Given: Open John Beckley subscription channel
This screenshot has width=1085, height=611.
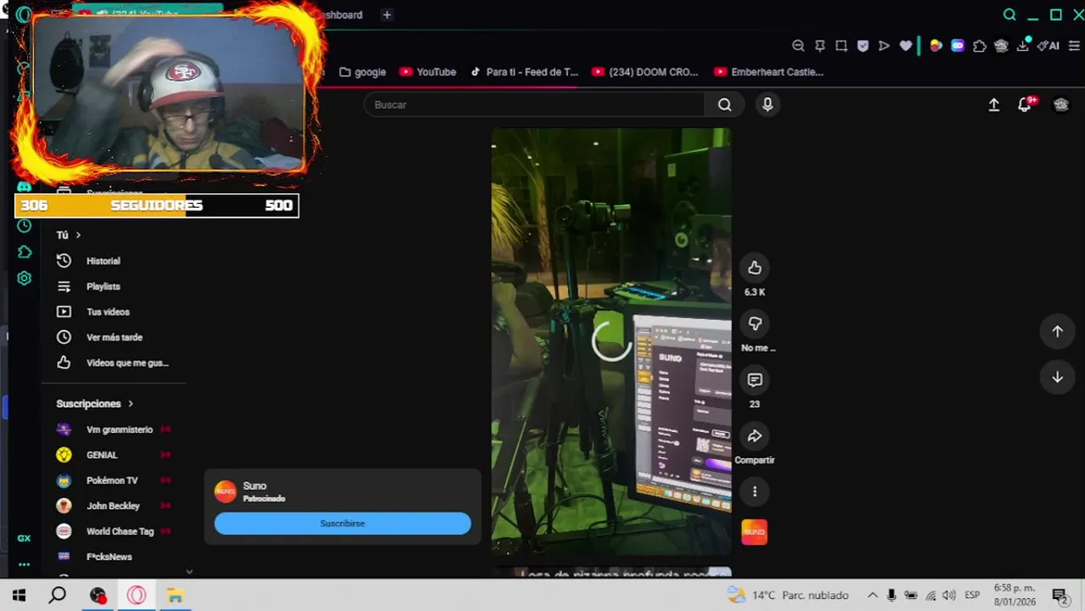Looking at the screenshot, I should 114,506.
